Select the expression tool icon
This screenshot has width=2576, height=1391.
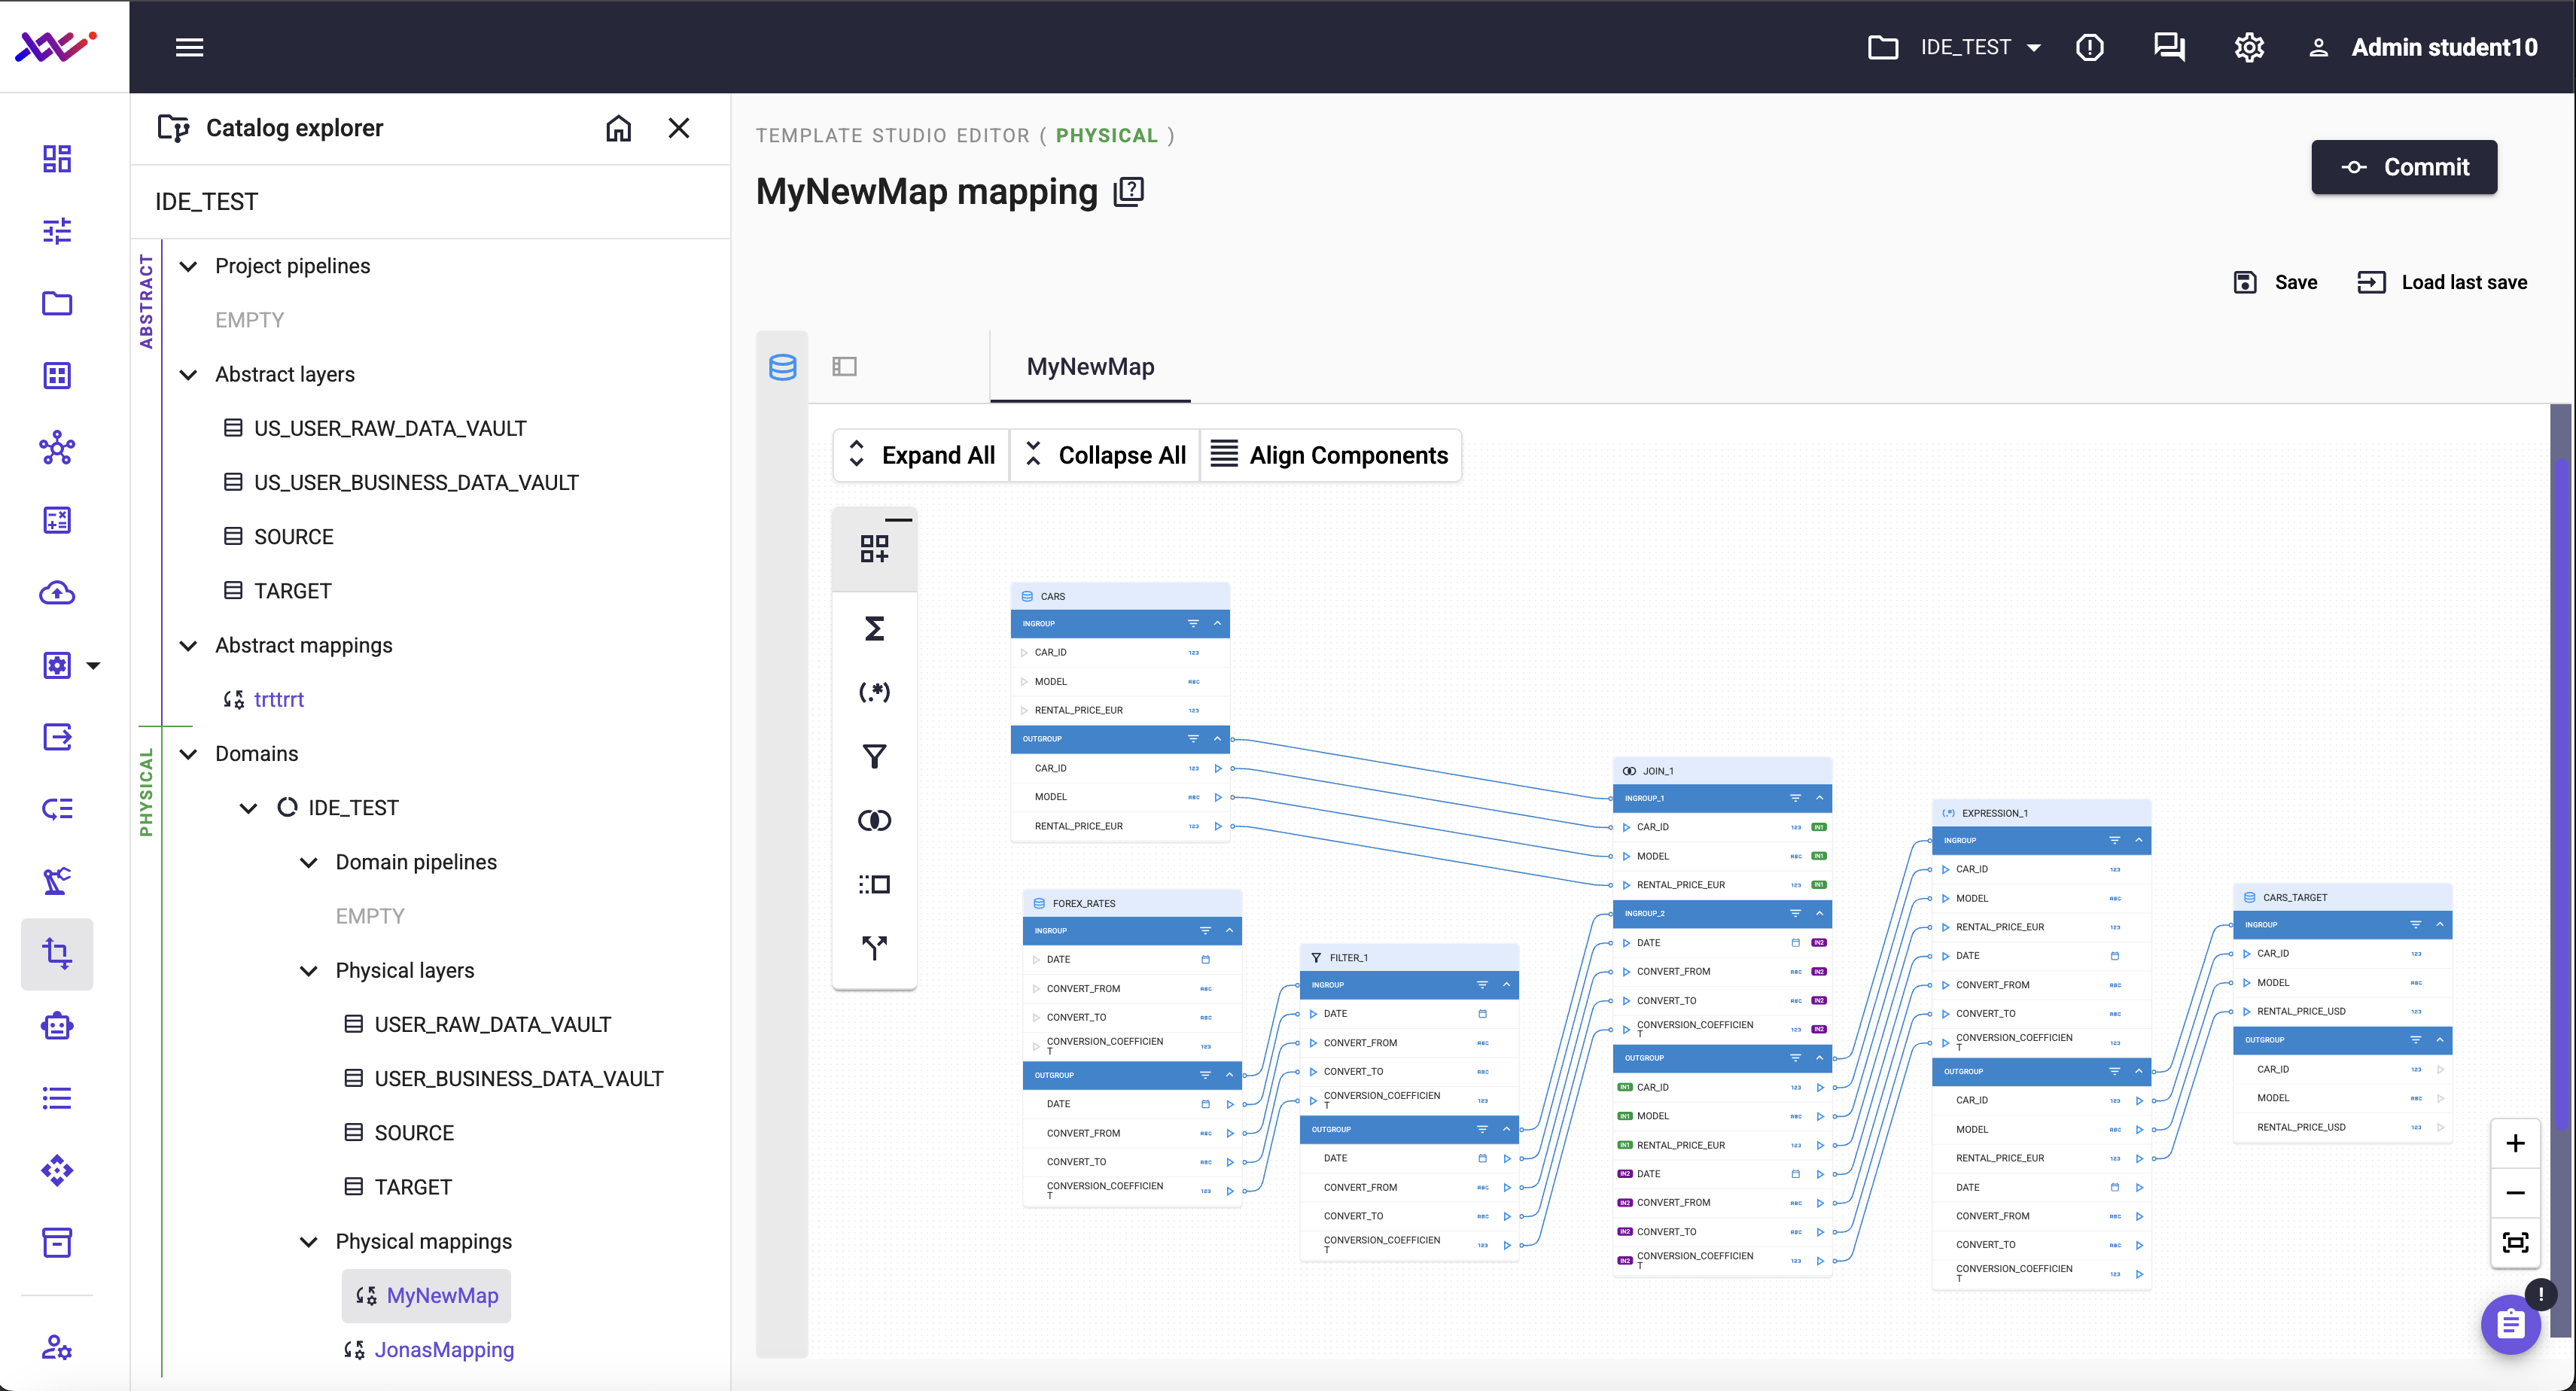[x=874, y=692]
